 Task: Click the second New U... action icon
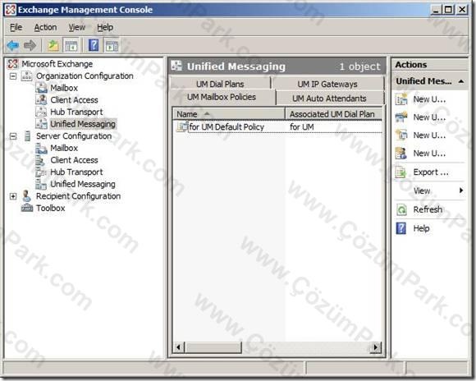(x=401, y=117)
